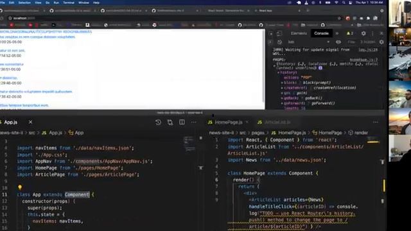The height and width of the screenshot is (231, 411).
Task: Click the Wi-Fi status icon in menu bar
Action: click(337, 3)
